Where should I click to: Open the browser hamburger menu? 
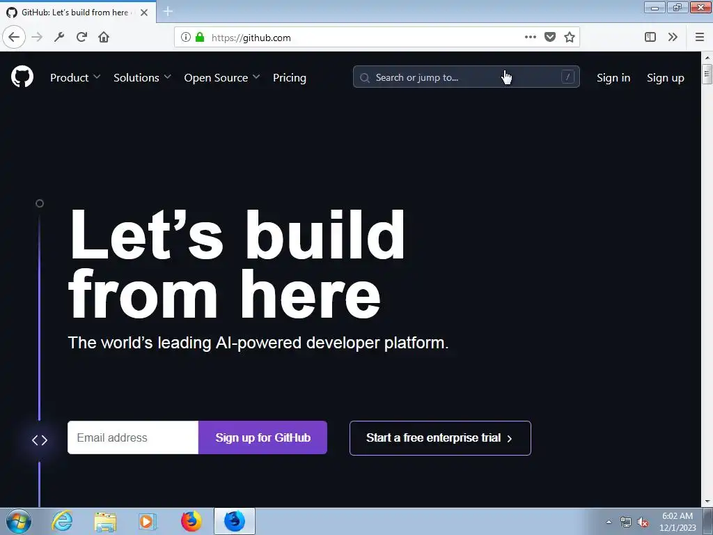click(x=700, y=38)
